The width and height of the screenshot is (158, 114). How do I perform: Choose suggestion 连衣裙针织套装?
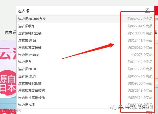coord(85,33)
